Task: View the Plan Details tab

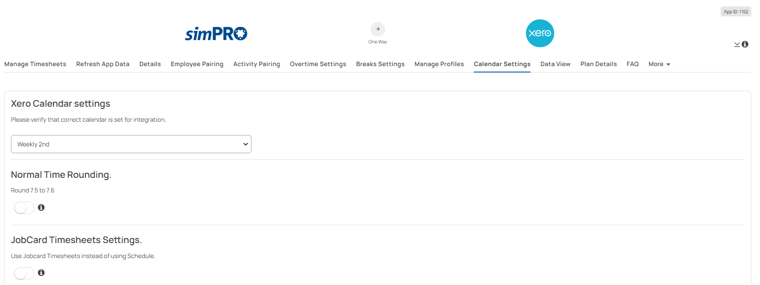Action: (599, 64)
